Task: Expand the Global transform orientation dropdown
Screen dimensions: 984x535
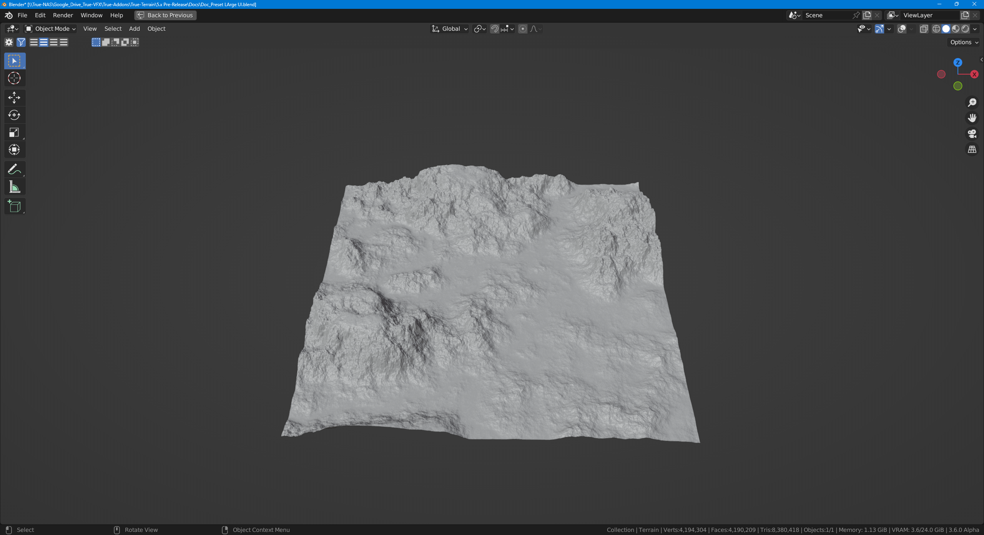Action: (450, 29)
